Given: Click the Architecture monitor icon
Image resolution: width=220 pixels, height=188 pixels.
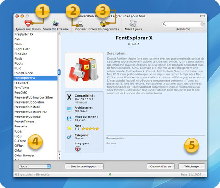Looking at the screenshot, I should coord(69,109).
